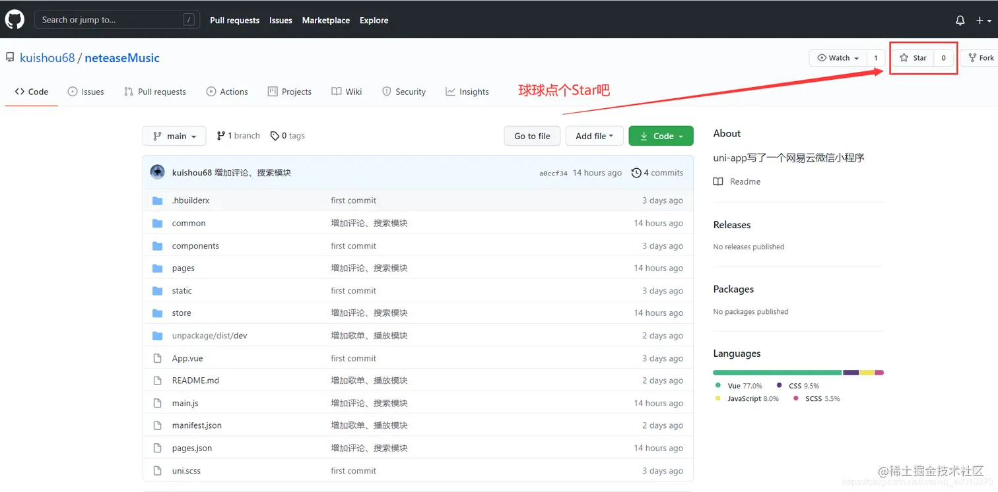998x492 pixels.
Task: Open the 4 commits history link
Action: pos(657,173)
